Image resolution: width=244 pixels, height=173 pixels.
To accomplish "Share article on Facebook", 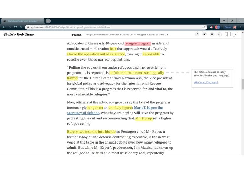I will (197, 34).
